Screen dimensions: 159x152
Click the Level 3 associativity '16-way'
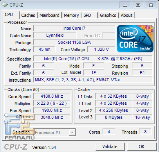(143, 117)
